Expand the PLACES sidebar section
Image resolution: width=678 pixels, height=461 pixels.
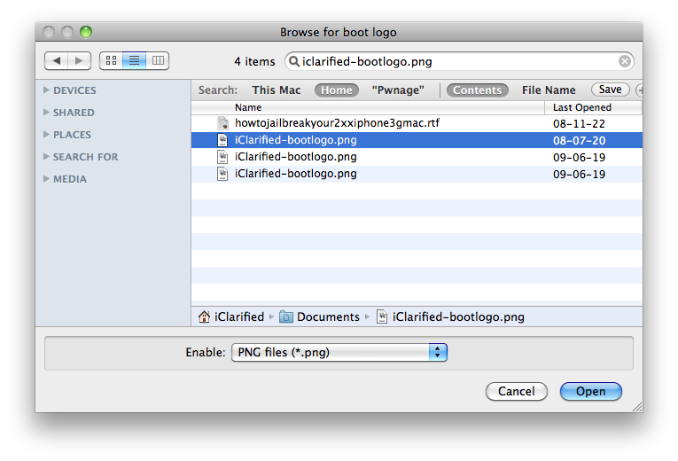pyautogui.click(x=46, y=135)
